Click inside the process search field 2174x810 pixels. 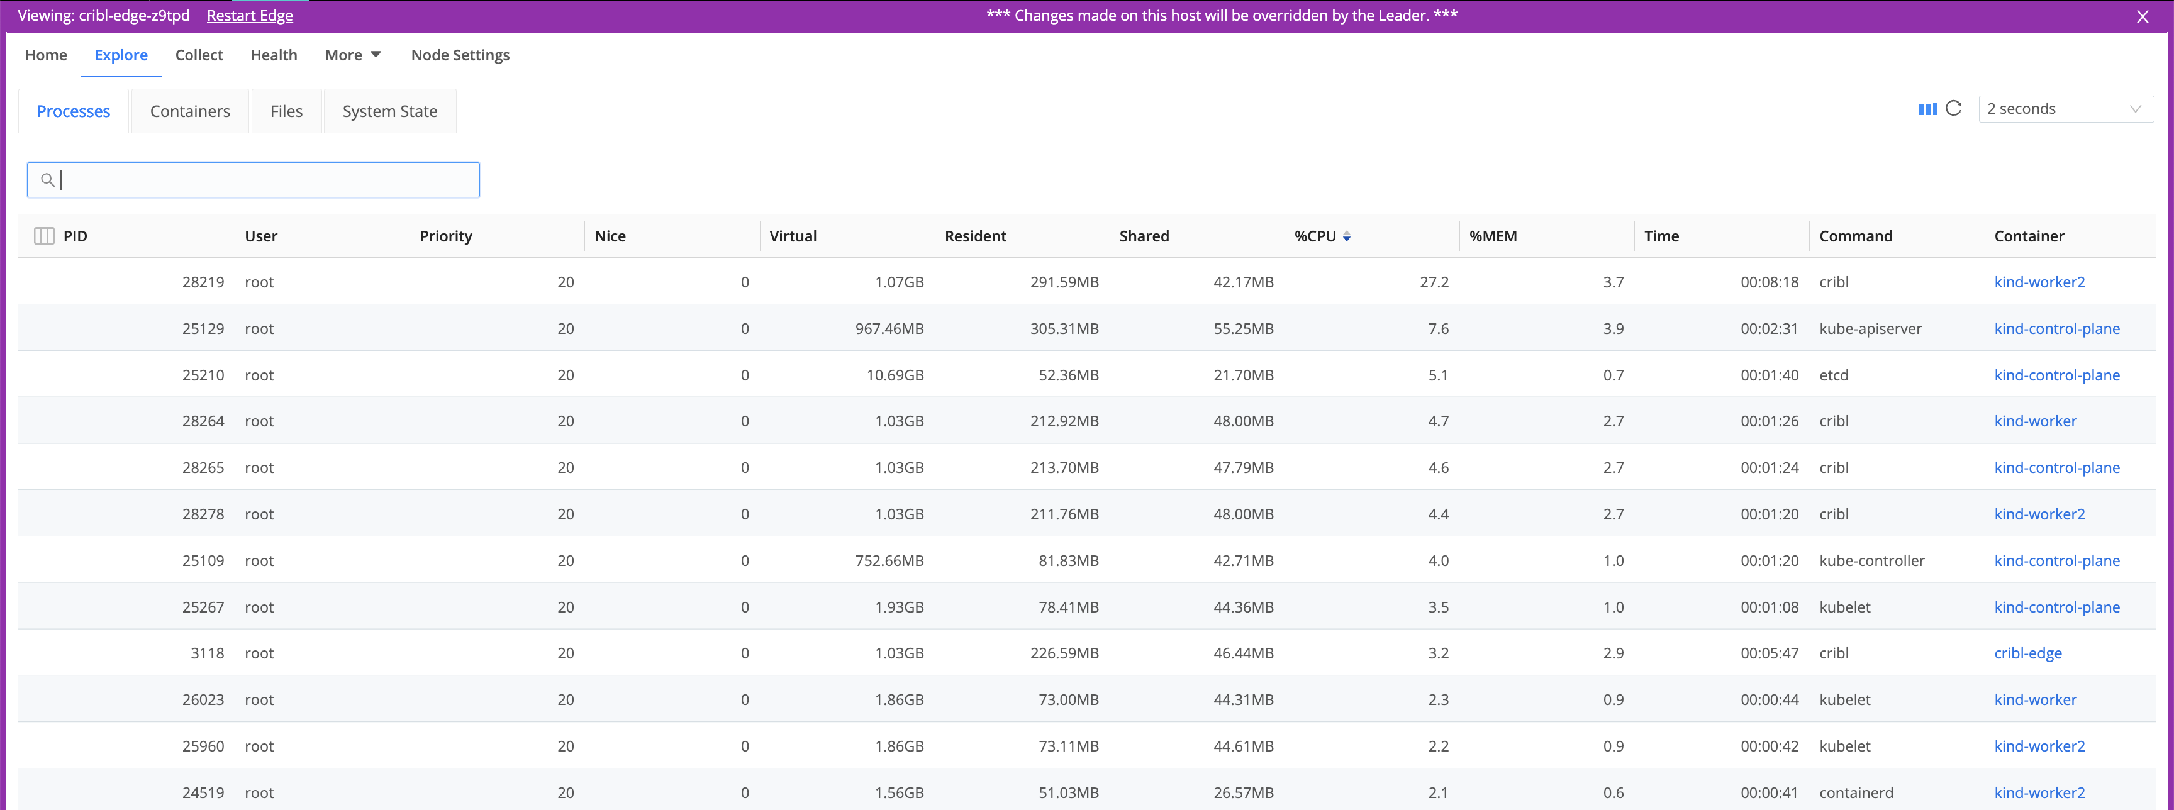253,179
